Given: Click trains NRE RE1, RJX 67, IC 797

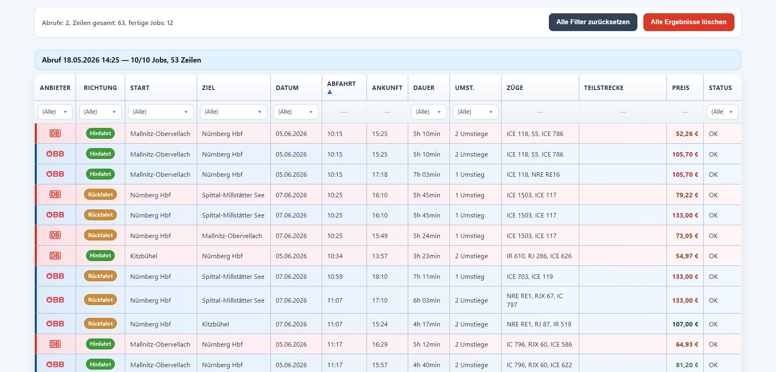Looking at the screenshot, I should click(535, 300).
